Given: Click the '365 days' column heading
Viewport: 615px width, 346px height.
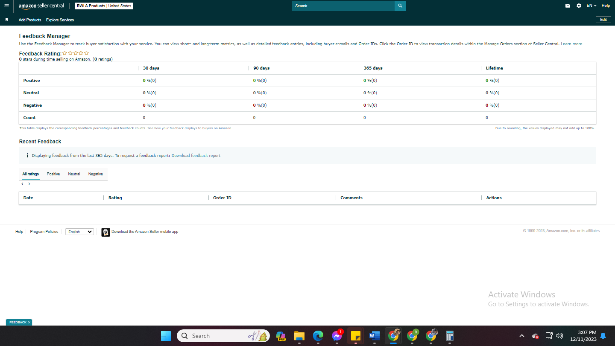Looking at the screenshot, I should click(x=373, y=68).
